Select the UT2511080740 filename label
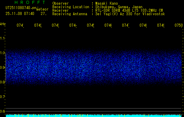The width and height of the screenshot is (184, 117). click(20, 8)
